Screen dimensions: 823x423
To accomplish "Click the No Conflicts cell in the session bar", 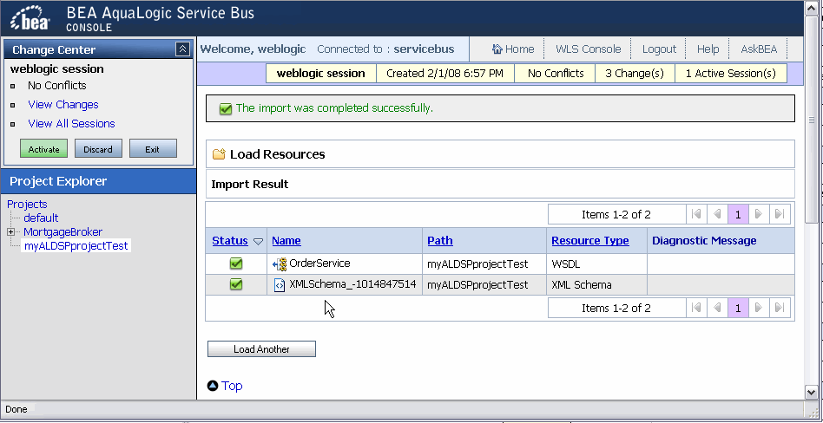I will coord(556,74).
